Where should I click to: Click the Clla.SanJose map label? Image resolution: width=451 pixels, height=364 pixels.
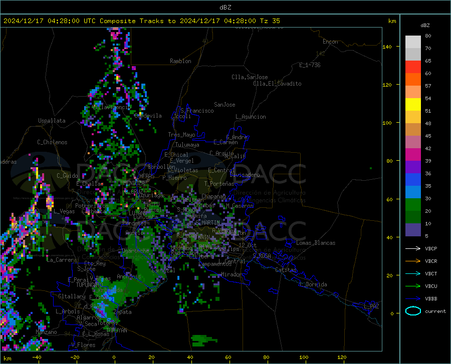click(250, 77)
